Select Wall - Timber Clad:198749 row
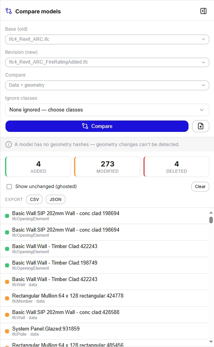The image size is (214, 347). click(104, 265)
